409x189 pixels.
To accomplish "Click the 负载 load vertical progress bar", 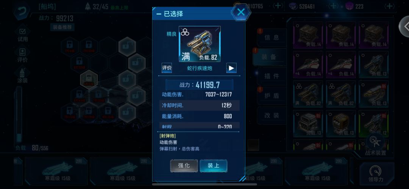I will pos(19,115).
